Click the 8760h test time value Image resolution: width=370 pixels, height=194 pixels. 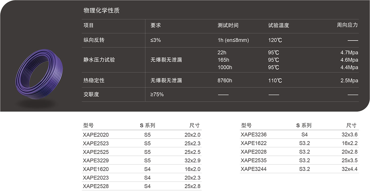(x=225, y=80)
